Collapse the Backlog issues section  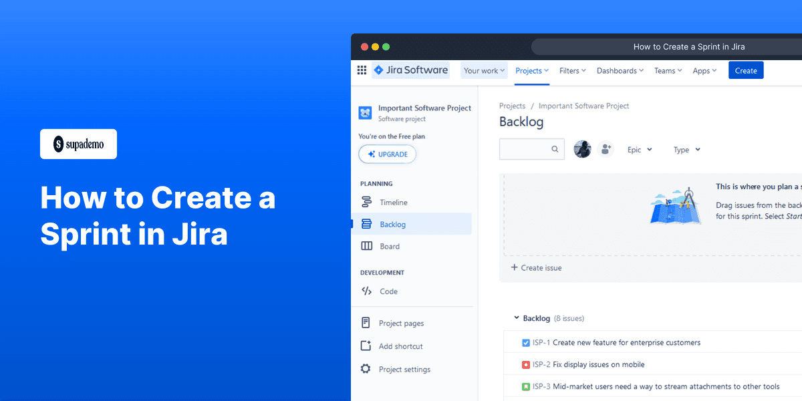click(x=516, y=318)
